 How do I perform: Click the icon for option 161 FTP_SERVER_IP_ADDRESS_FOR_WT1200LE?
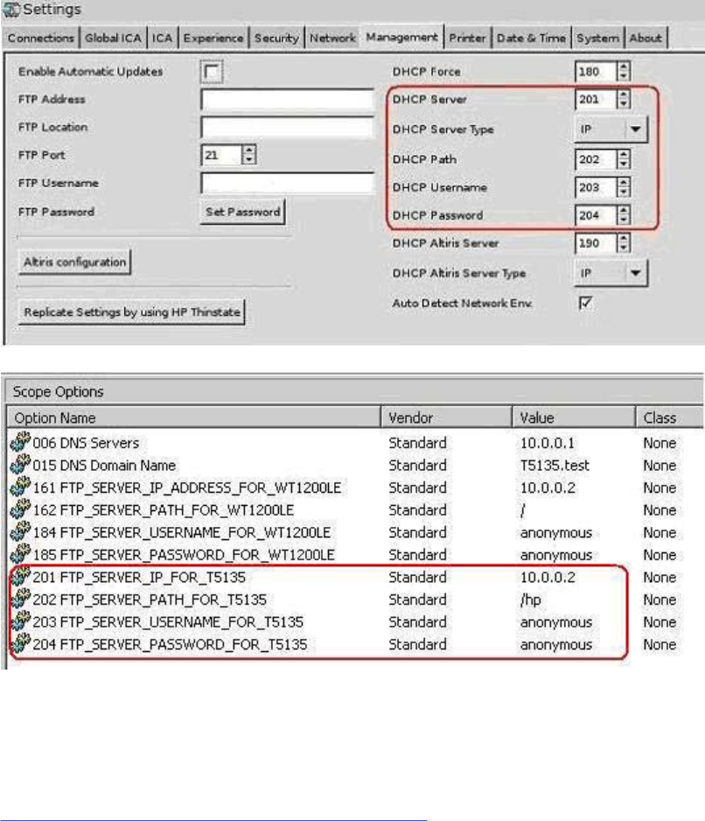pyautogui.click(x=20, y=487)
